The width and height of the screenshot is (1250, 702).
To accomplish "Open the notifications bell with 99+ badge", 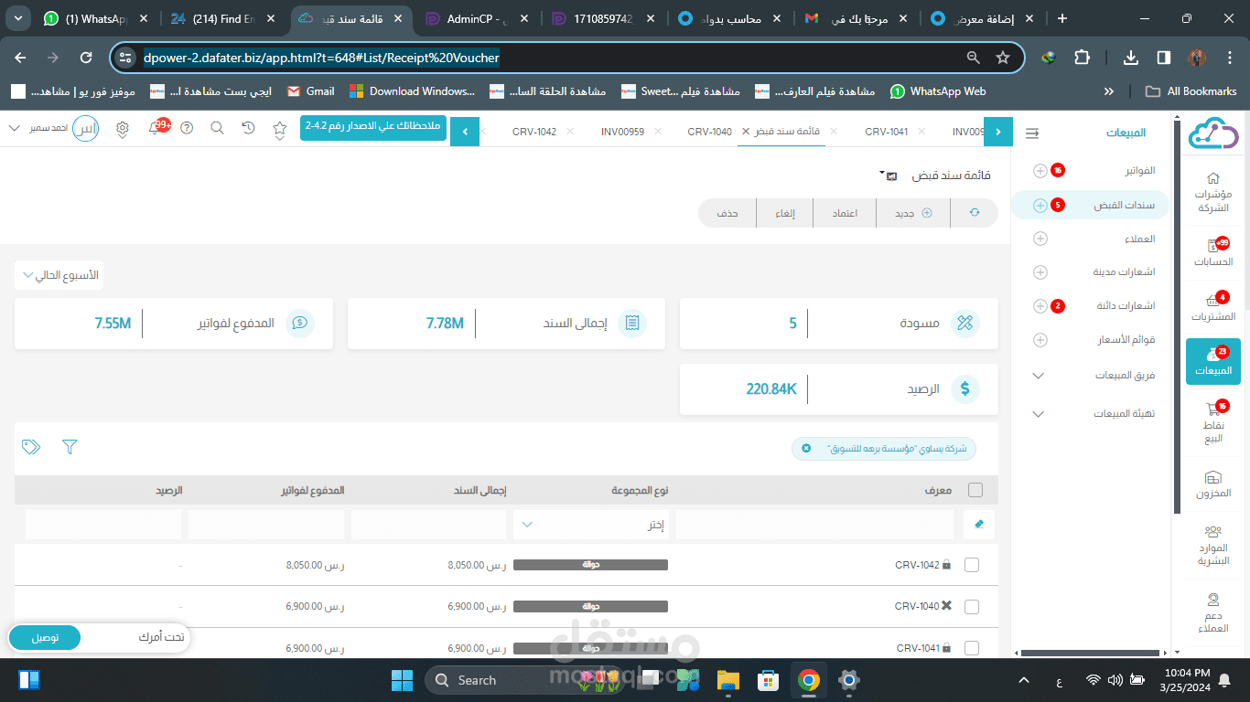I will point(155,129).
